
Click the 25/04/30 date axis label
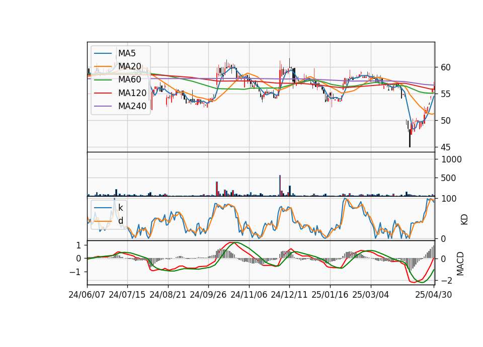[x=434, y=295]
